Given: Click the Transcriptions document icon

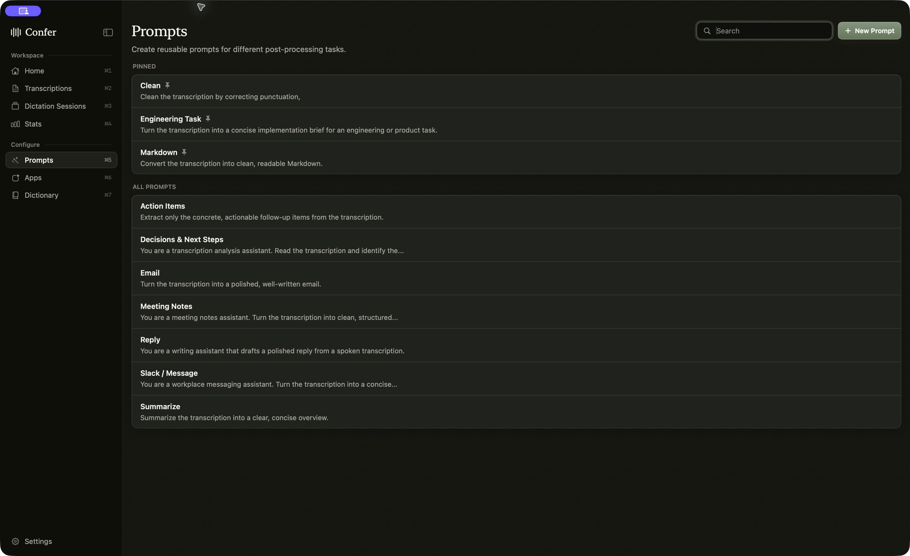Looking at the screenshot, I should [x=15, y=88].
